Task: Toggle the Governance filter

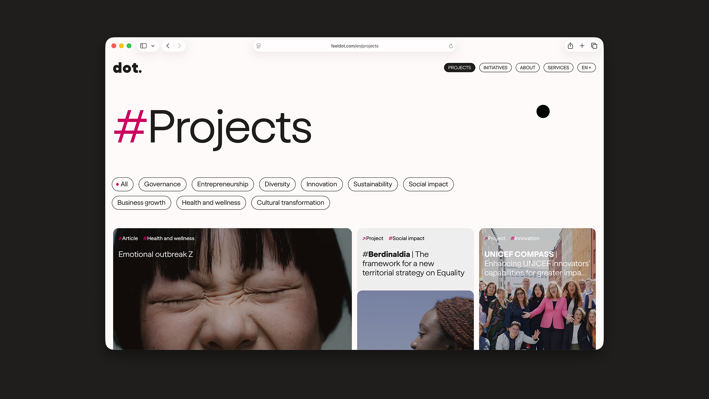Action: coord(162,184)
